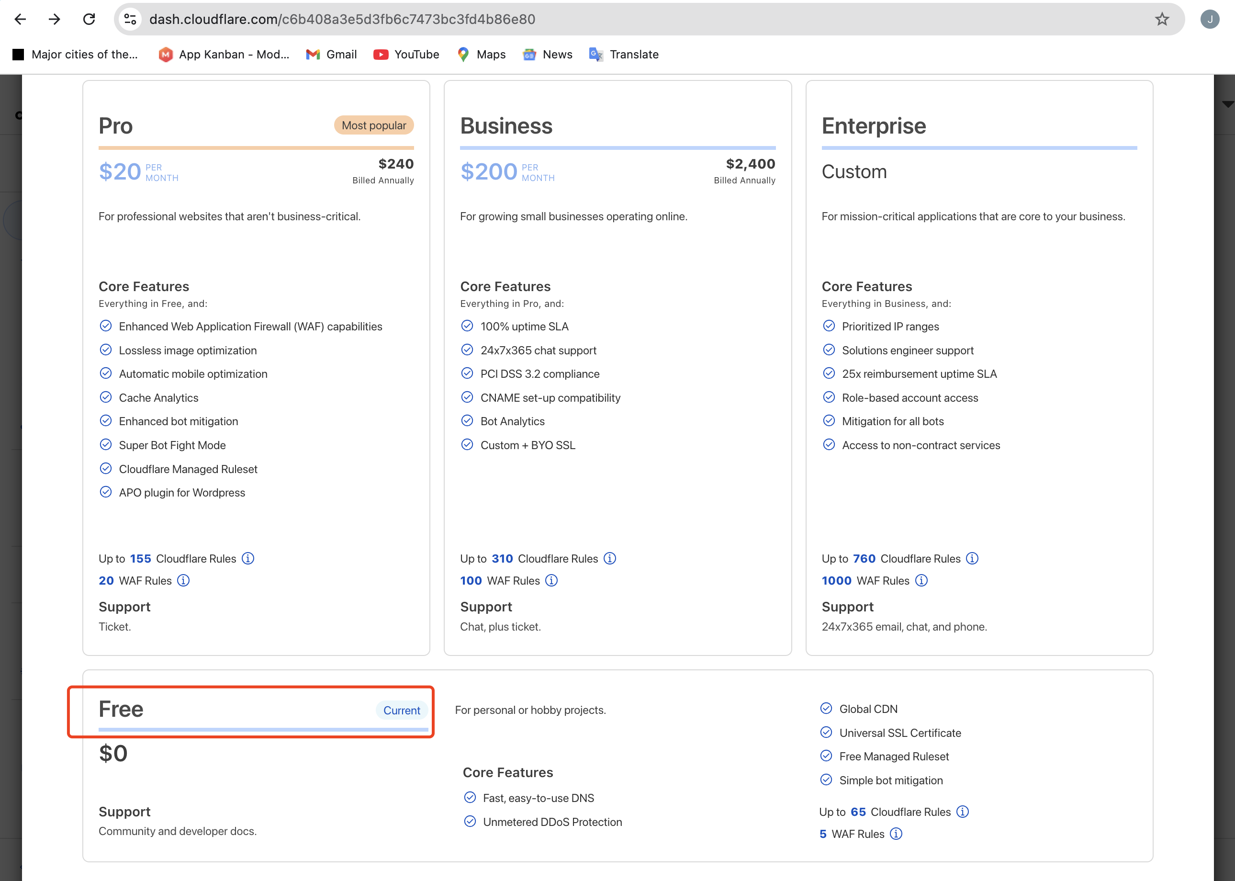Click info icon beside 100 WAF Rules
Image resolution: width=1235 pixels, height=881 pixels.
[551, 580]
